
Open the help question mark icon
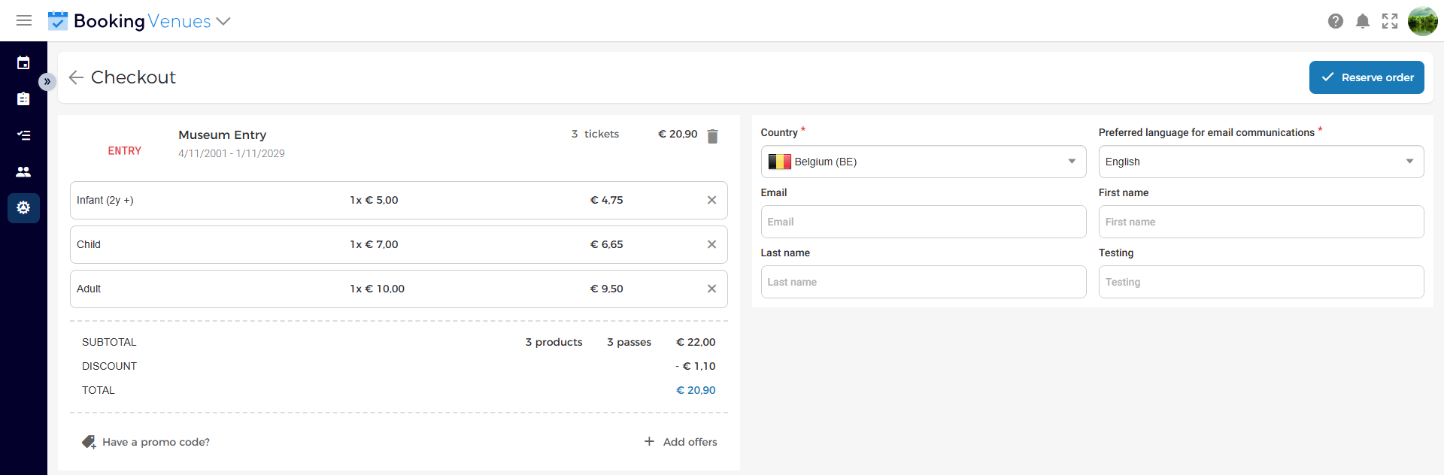pyautogui.click(x=1336, y=21)
